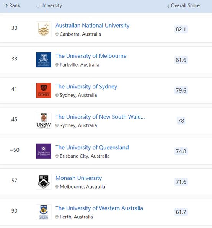Visit The University of Sydney page
This screenshot has width=212, height=228.
86,86
